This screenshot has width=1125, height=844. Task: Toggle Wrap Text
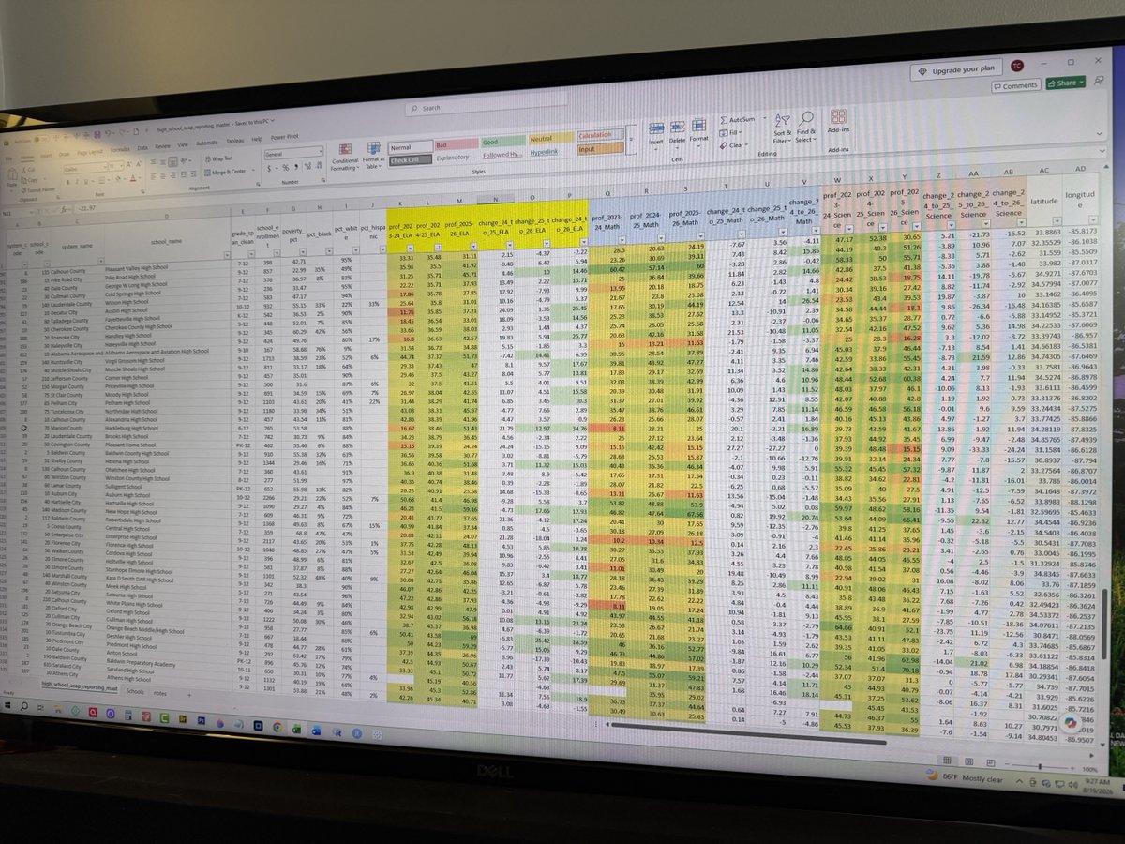218,158
